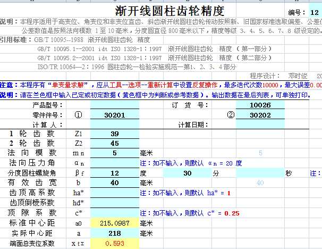This screenshot has height=249, width=322.
Task: Click the 注意 line about 单变量求解
Action: tap(161, 85)
